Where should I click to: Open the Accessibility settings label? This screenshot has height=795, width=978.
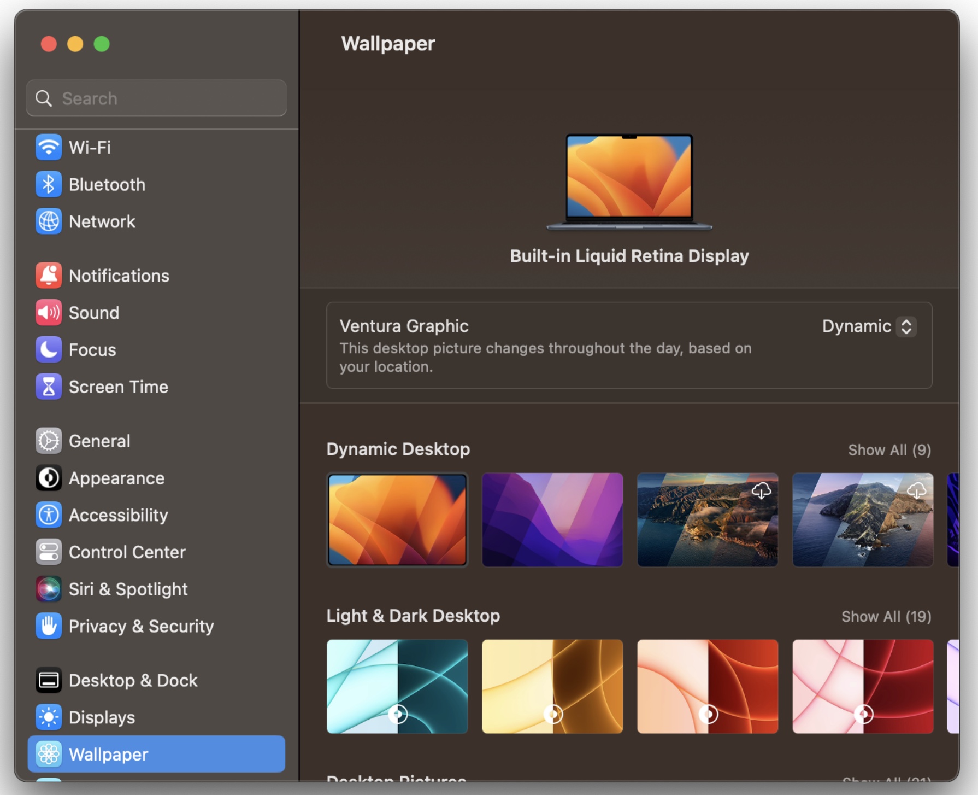point(119,515)
